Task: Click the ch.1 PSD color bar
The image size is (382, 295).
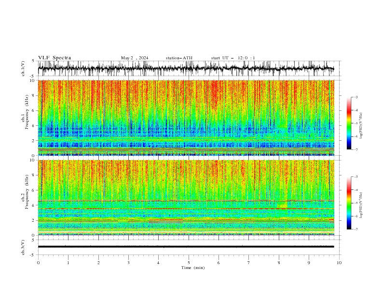Action: pos(349,123)
